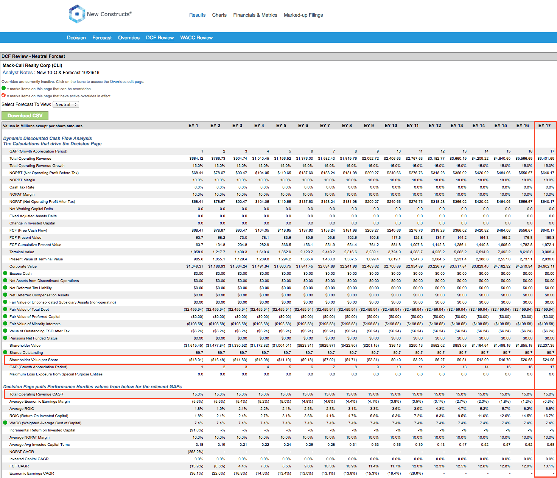Click override icon for Fair Value of Unconsolidated Subsidiary Assets
Image resolution: width=557 pixels, height=478 pixels.
coord(5,302)
